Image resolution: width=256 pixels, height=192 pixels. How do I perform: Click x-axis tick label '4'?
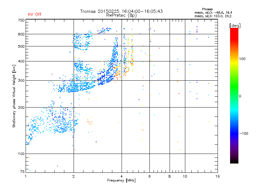pos(122,176)
